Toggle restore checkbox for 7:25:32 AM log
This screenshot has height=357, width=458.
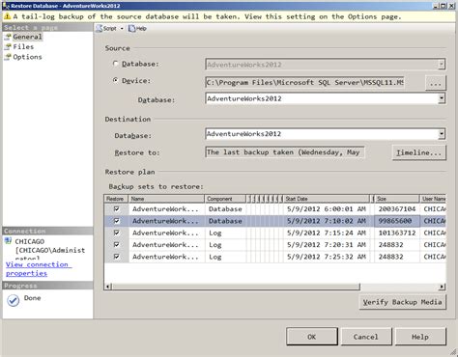coord(117,257)
